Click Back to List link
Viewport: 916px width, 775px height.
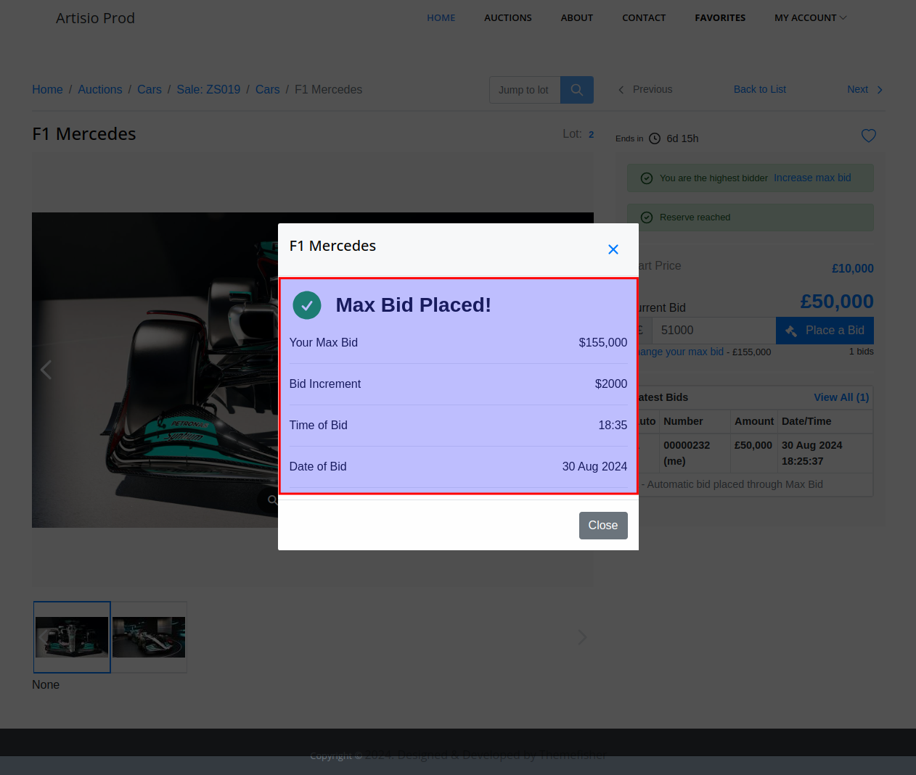(759, 89)
